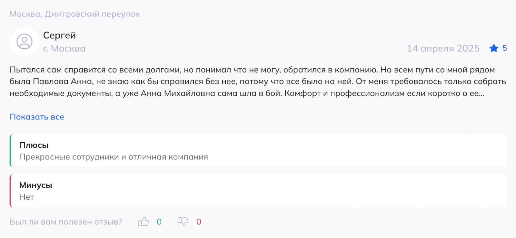Click the Нет text under Минусы

[26, 197]
